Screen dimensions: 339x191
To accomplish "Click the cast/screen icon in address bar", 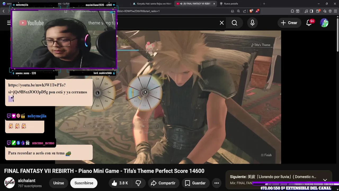I will (x=233, y=11).
